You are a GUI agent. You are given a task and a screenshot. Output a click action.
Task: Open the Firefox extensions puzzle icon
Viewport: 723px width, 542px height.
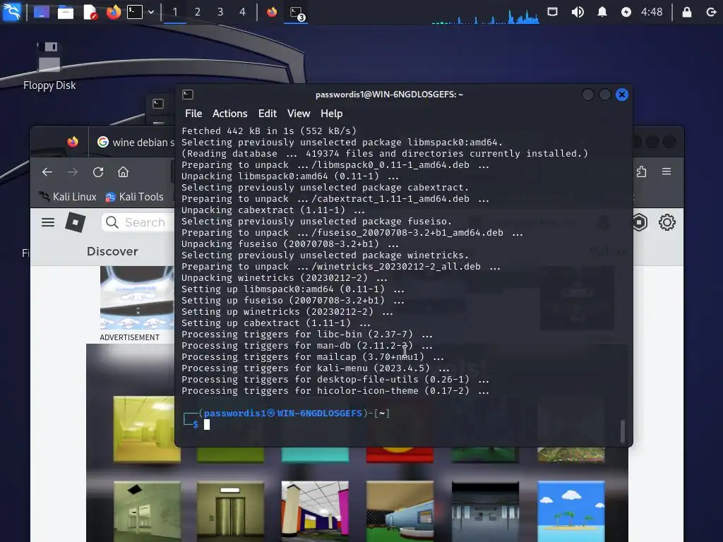pyautogui.click(x=641, y=172)
